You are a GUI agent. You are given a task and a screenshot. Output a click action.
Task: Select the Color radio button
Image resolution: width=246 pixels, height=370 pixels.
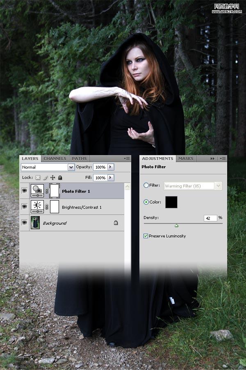146,202
